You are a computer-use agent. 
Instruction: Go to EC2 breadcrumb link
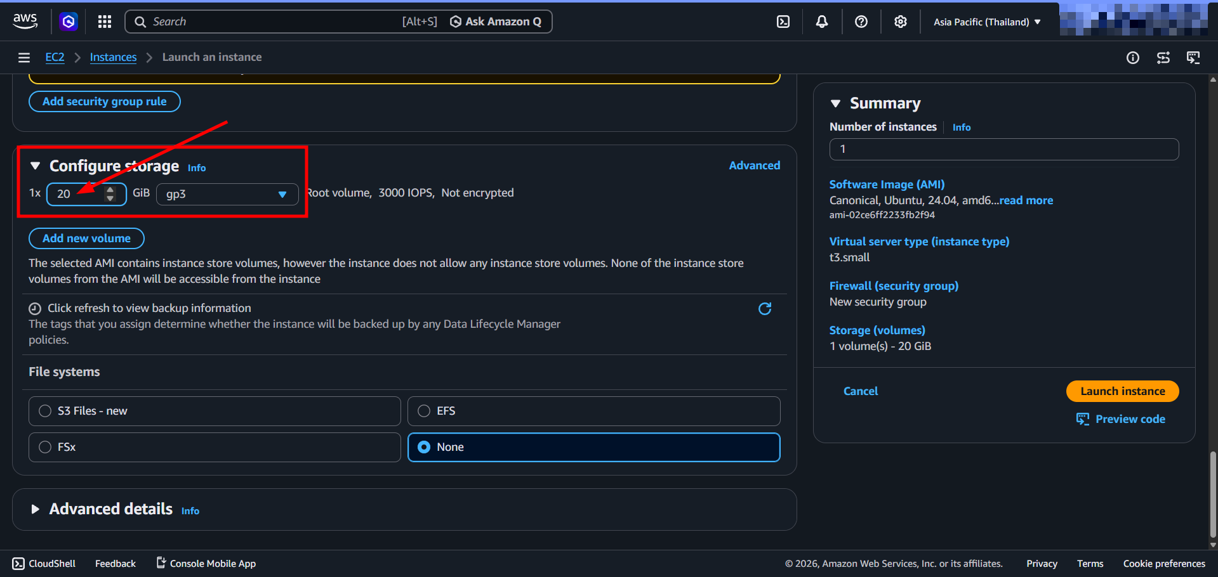tap(55, 57)
